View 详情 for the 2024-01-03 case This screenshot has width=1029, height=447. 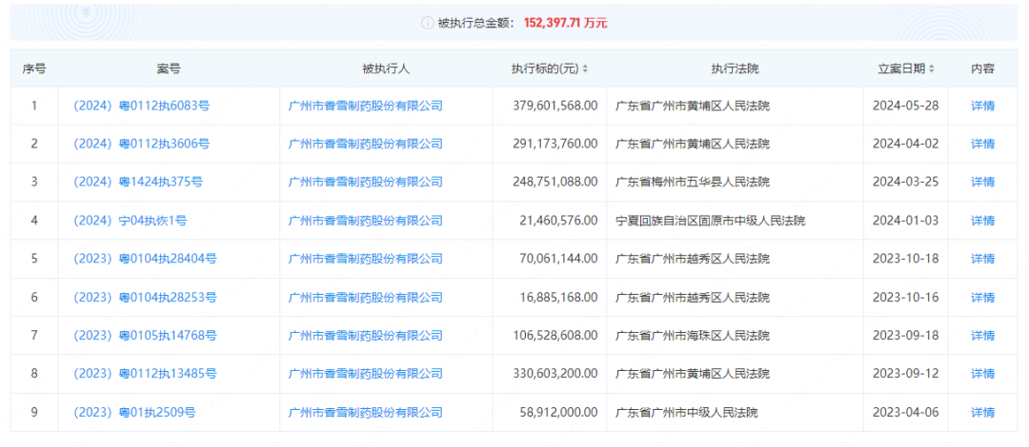point(982,221)
